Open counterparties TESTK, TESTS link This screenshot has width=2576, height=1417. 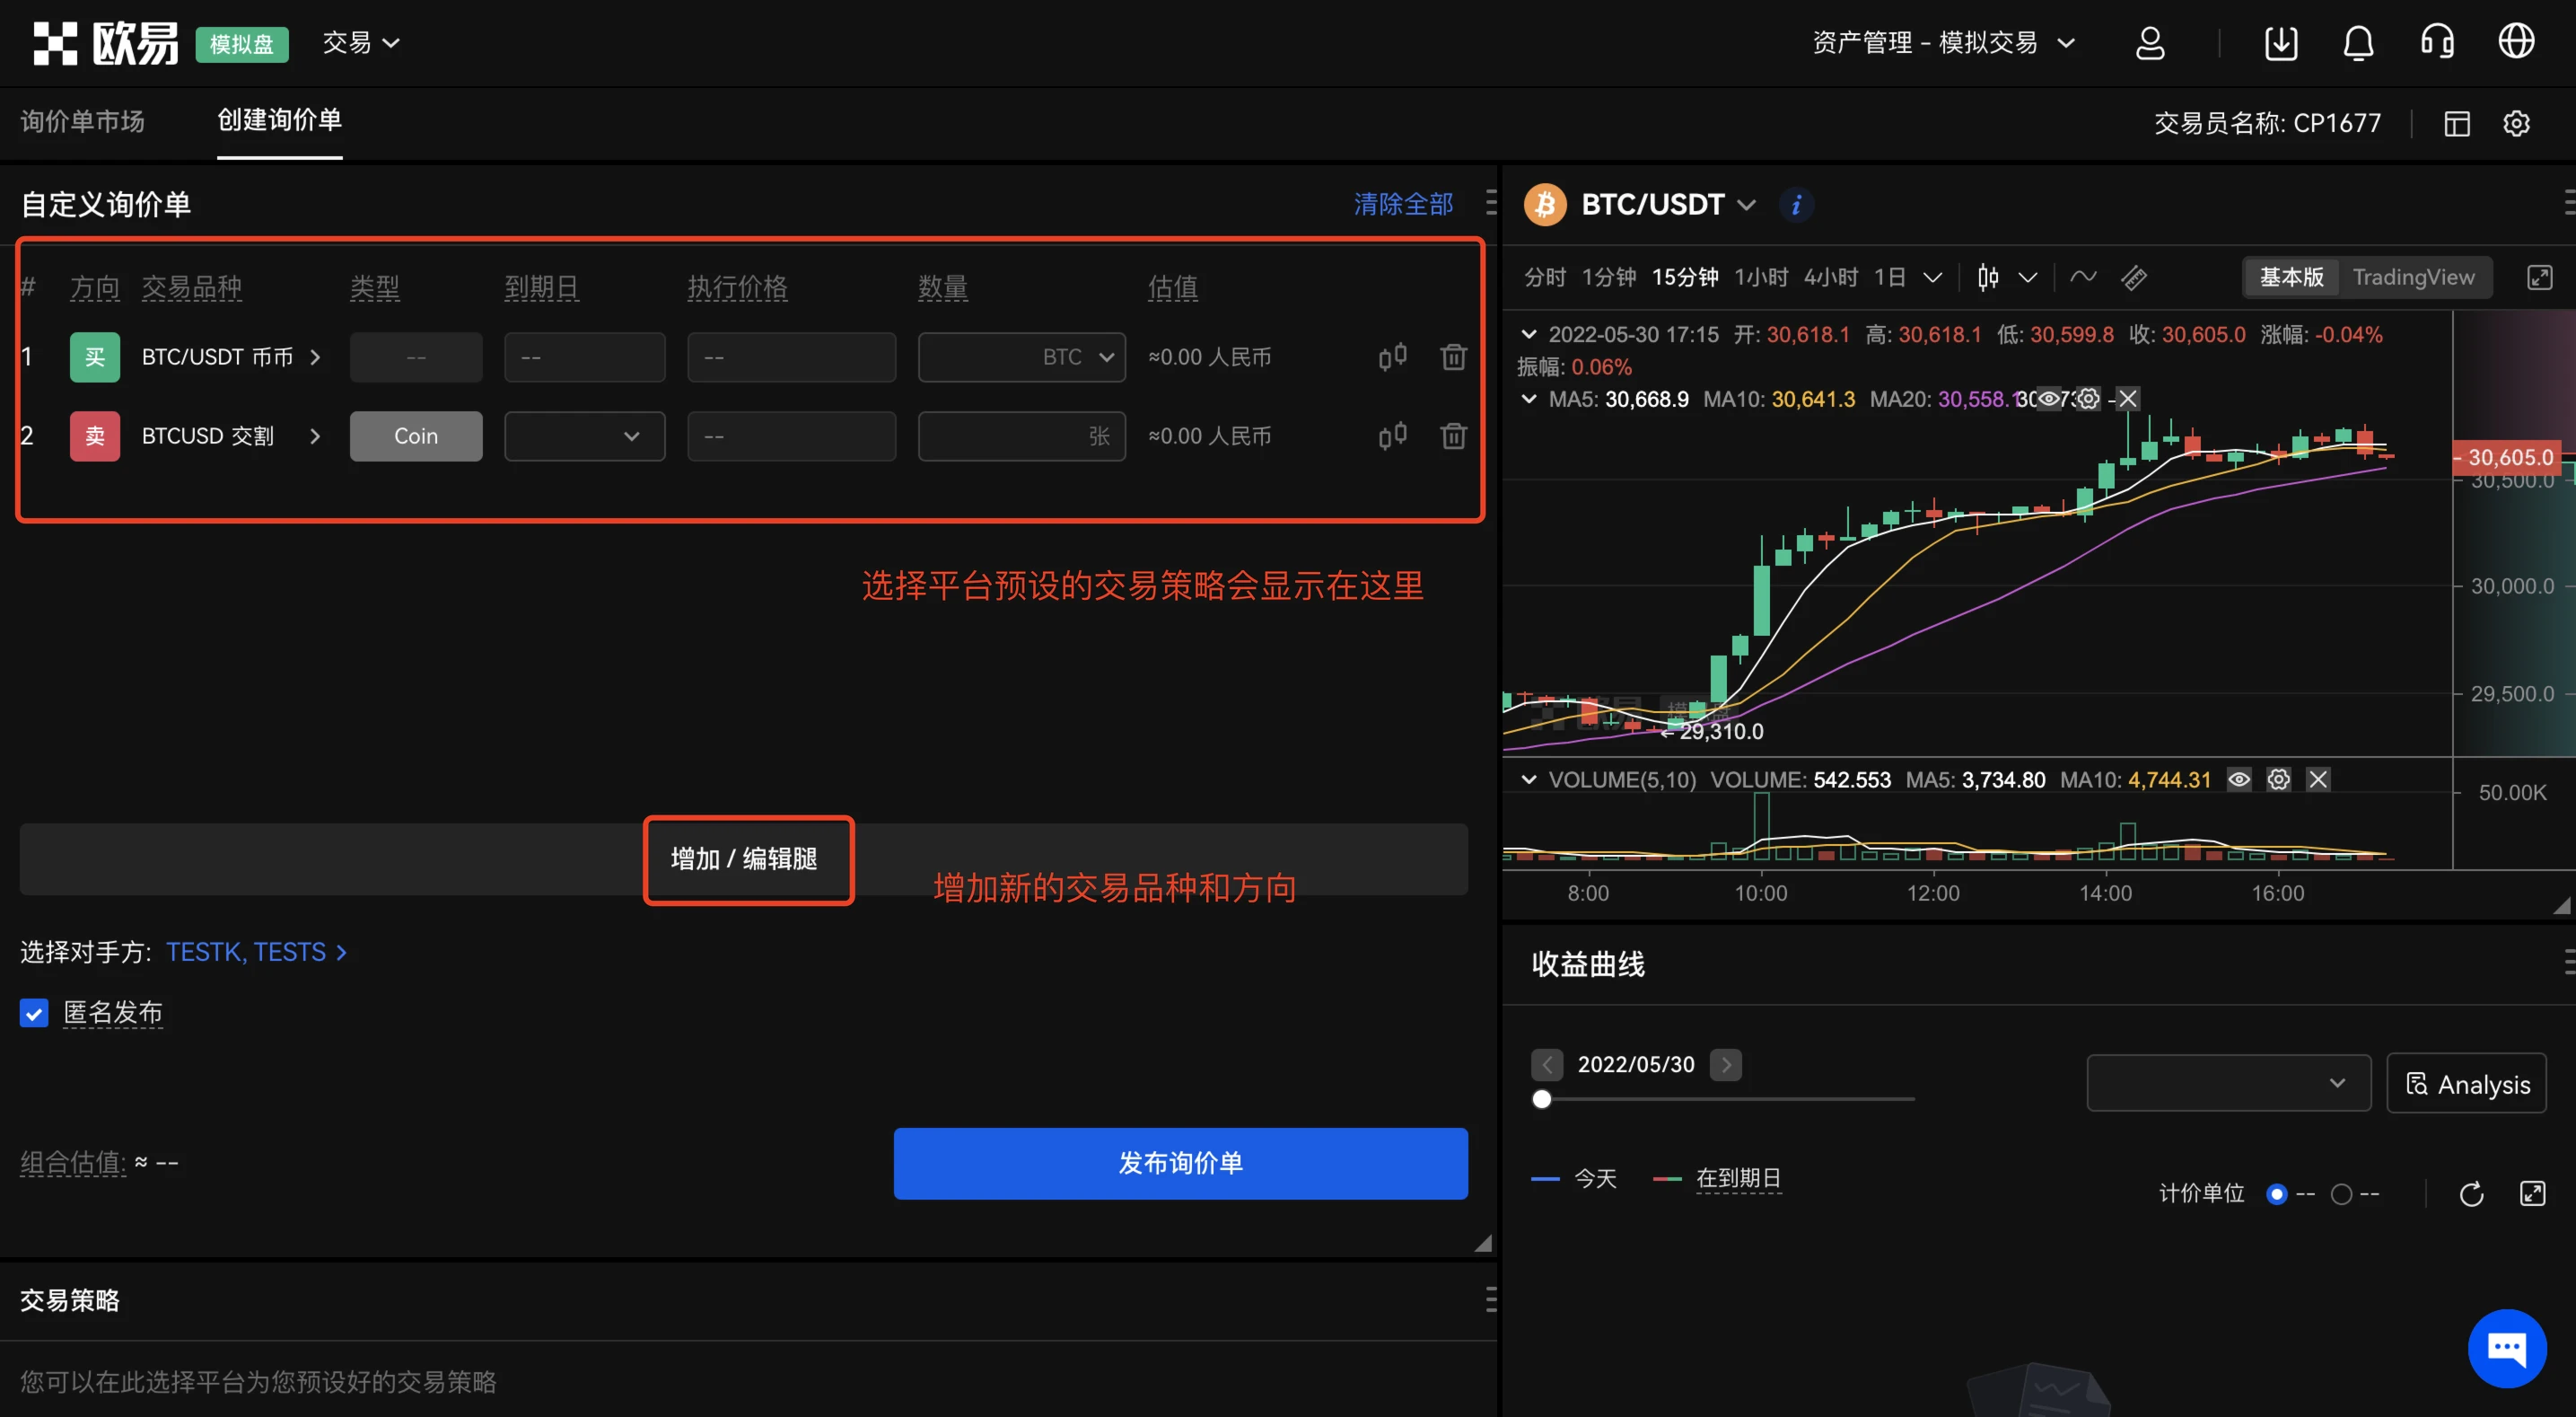(256, 952)
